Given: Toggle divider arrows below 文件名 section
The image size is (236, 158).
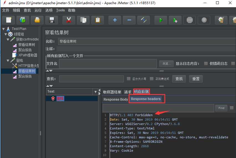Looking at the screenshot, I should (49, 71).
